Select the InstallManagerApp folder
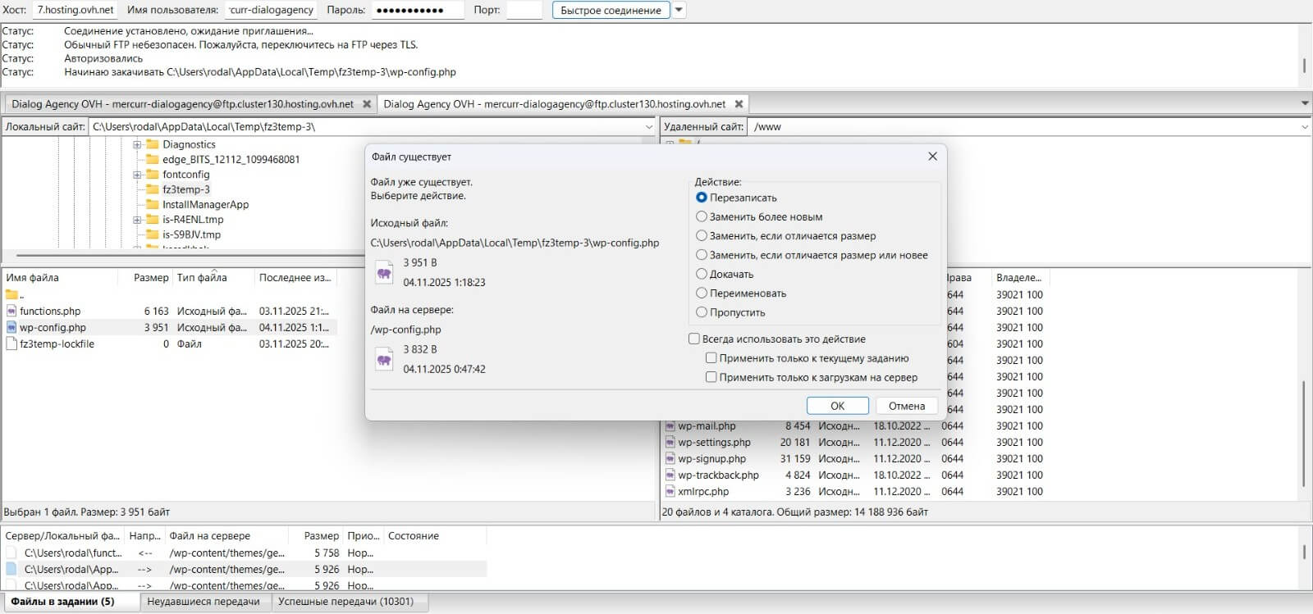Screen dimensions: 1313x614 [205, 205]
